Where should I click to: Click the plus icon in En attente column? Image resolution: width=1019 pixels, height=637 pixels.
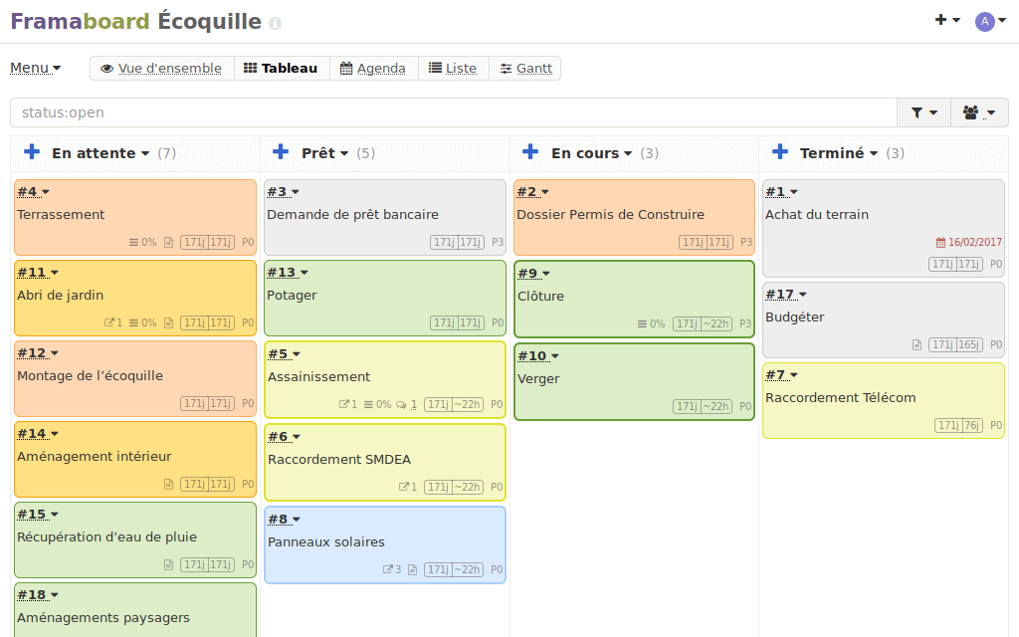[32, 152]
